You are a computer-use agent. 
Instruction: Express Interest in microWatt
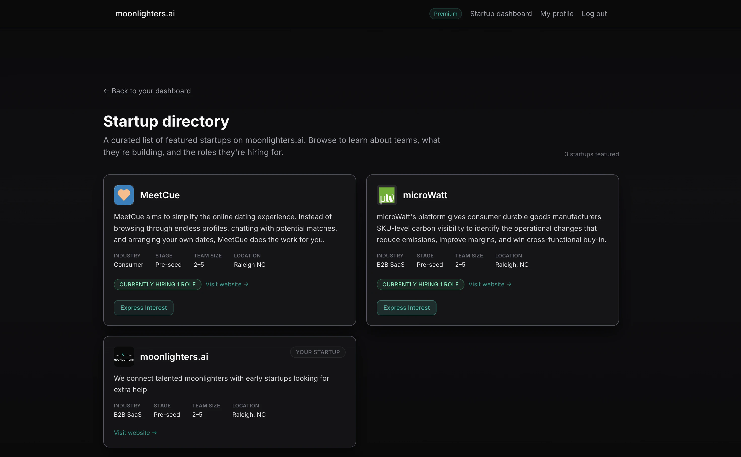(x=406, y=308)
